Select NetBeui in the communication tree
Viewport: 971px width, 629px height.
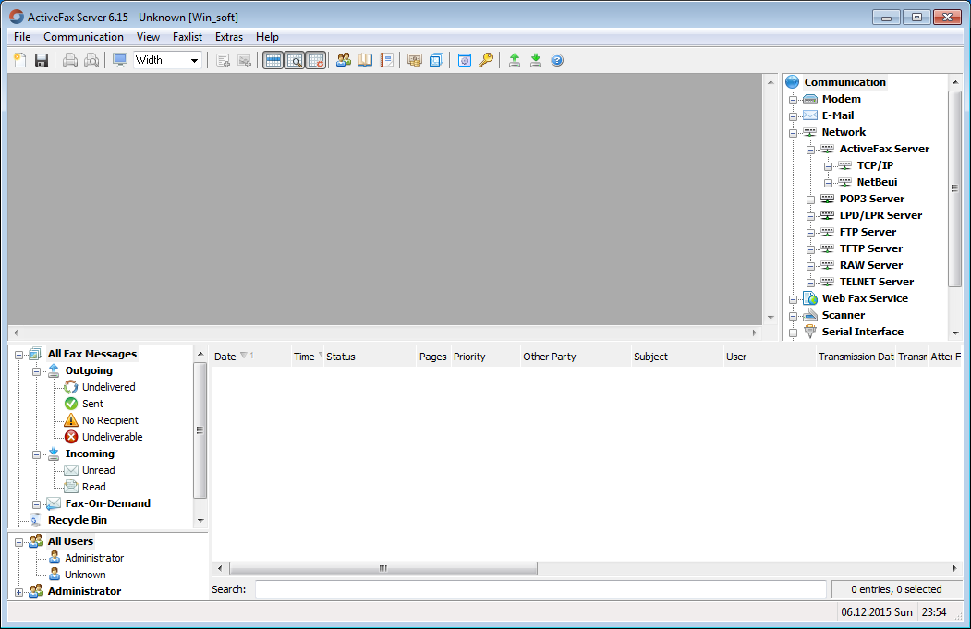[x=877, y=182]
